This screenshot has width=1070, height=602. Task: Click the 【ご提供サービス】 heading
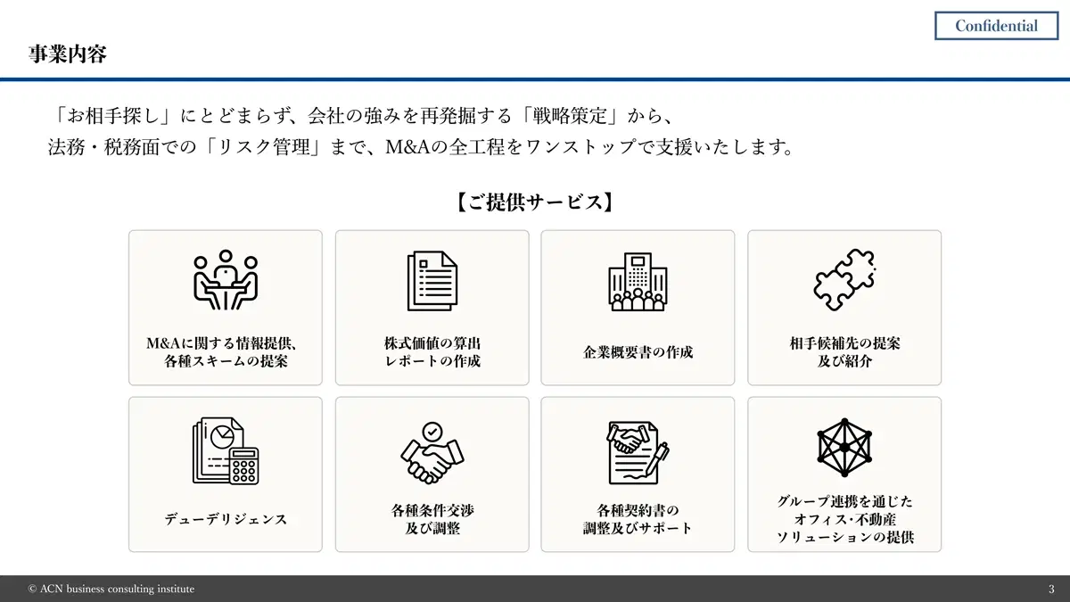pyautogui.click(x=534, y=202)
